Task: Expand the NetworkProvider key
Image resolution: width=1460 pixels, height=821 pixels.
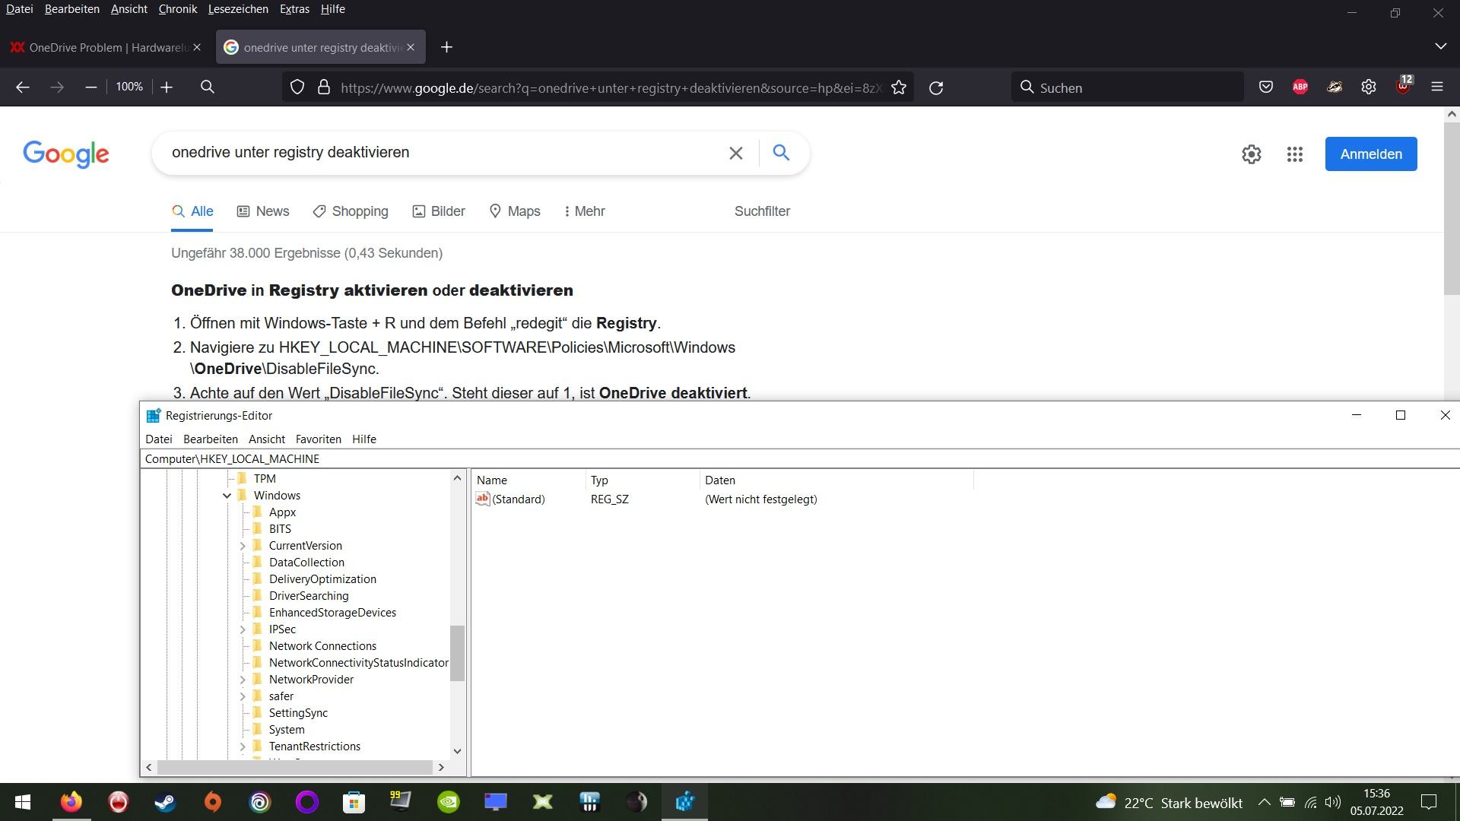Action: tap(243, 680)
